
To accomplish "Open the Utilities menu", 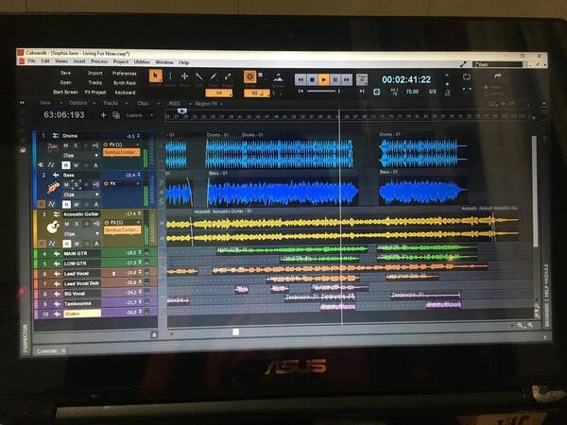I will coord(142,61).
